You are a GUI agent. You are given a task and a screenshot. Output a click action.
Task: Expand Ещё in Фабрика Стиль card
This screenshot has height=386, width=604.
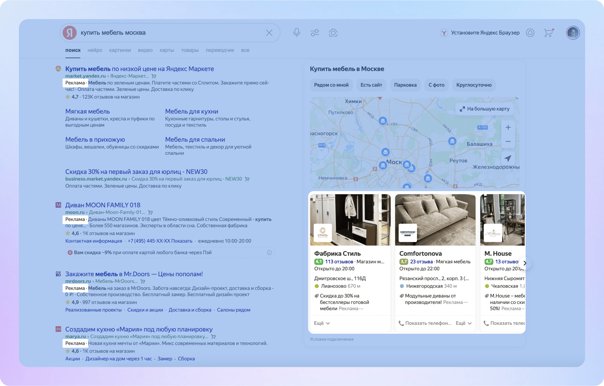322,323
